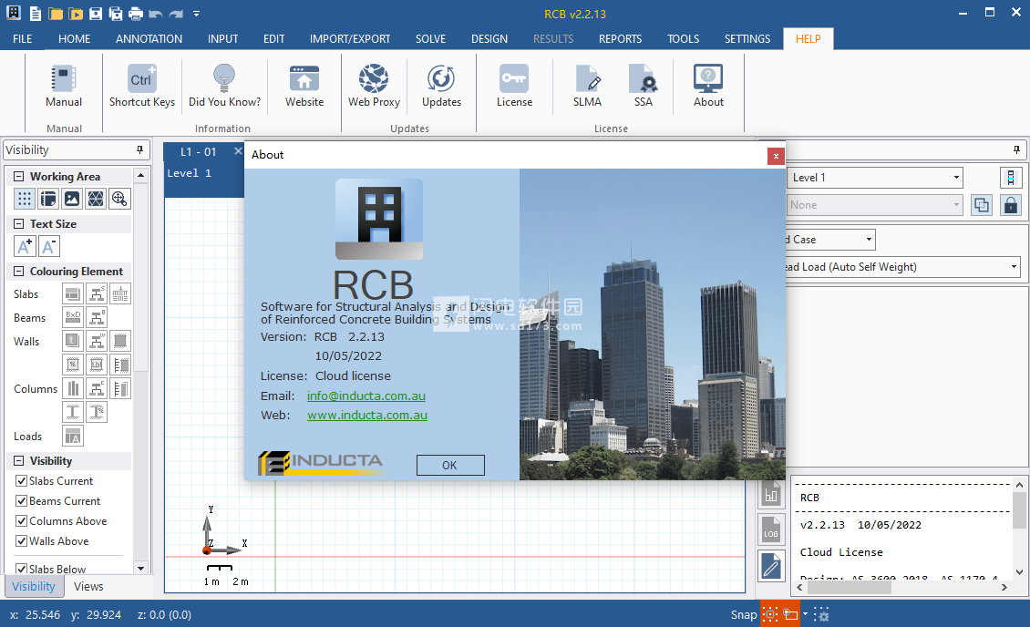Increase text size with A+ icon

point(25,246)
